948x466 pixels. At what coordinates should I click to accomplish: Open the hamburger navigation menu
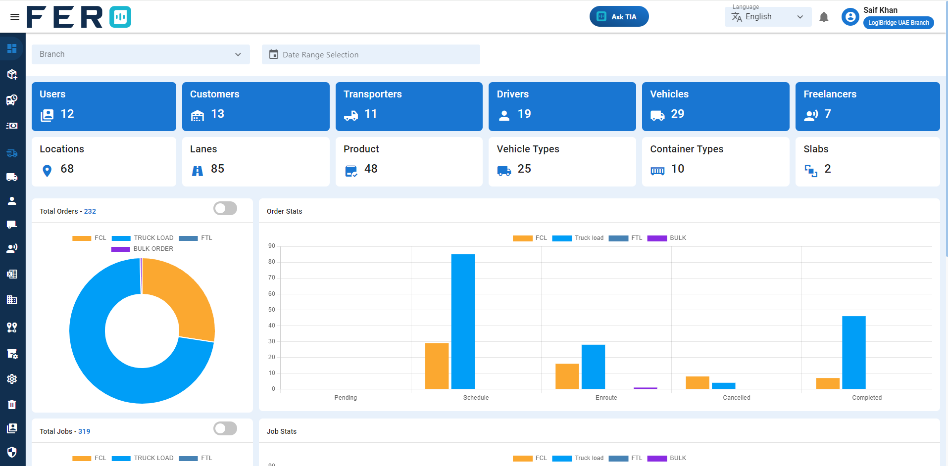15,17
